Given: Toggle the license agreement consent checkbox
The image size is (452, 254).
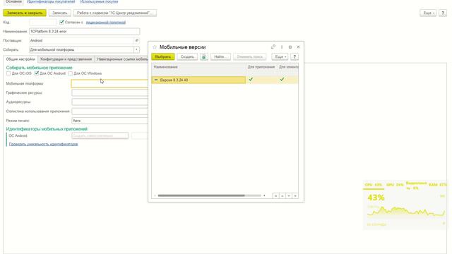Looking at the screenshot, I should point(61,22).
